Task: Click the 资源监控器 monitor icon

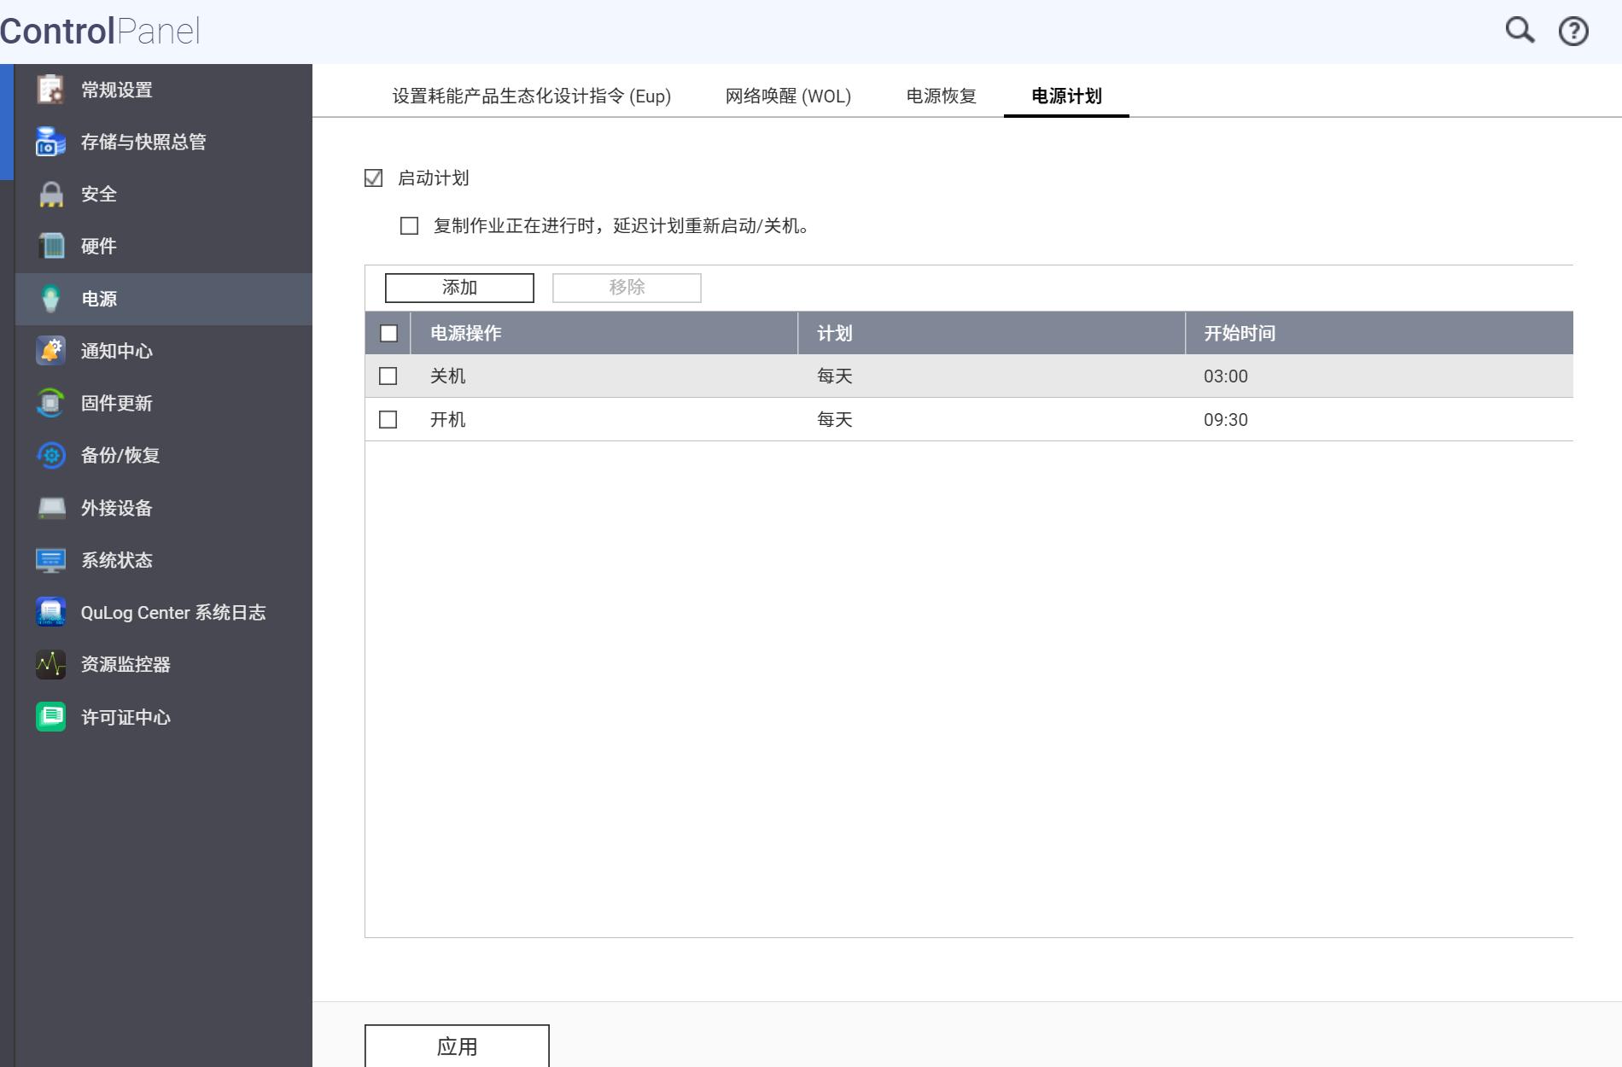Action: [50, 664]
